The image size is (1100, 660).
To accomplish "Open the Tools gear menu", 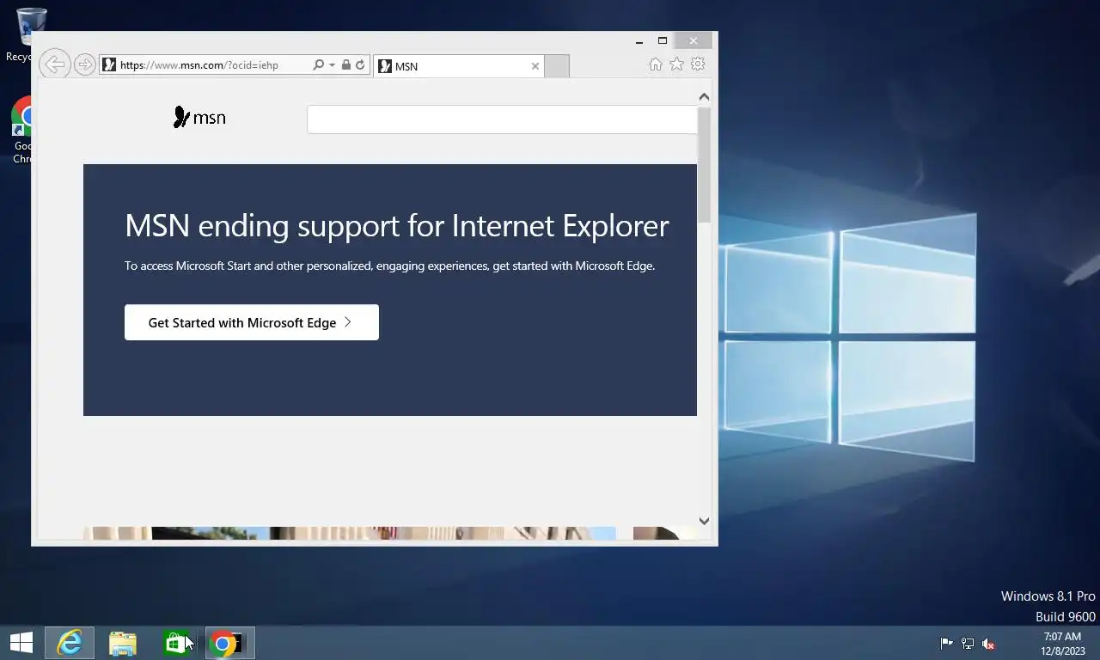I will pos(698,64).
